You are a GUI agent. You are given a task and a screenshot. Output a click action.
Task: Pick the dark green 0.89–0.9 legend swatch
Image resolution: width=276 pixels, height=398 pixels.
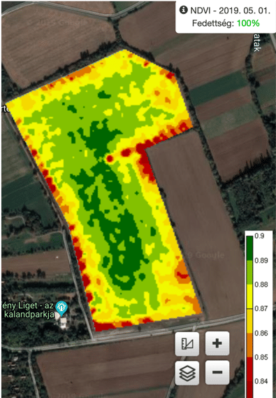click(249, 248)
